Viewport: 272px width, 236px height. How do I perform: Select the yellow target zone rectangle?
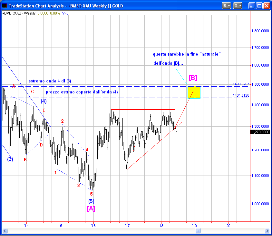pyautogui.click(x=194, y=92)
